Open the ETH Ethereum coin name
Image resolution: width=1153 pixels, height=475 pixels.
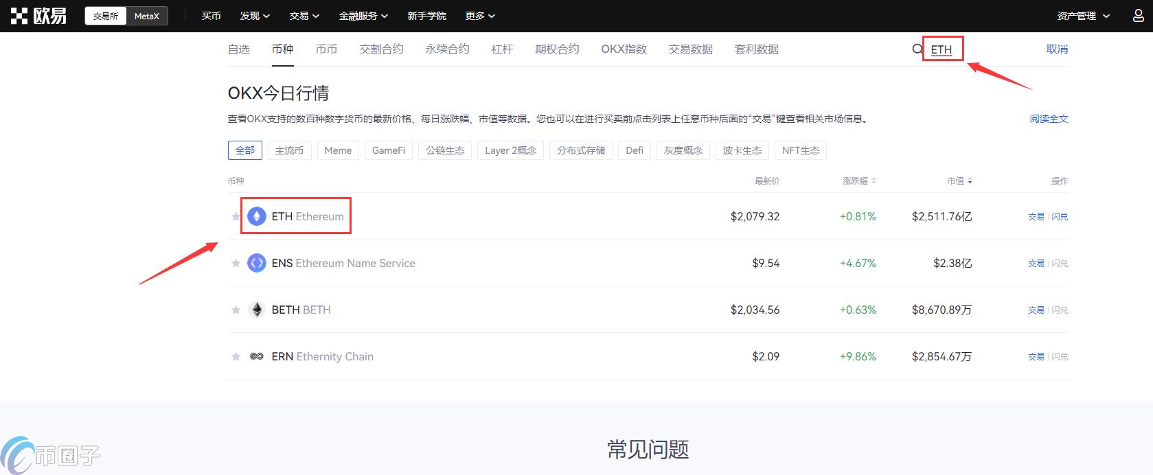coord(308,217)
